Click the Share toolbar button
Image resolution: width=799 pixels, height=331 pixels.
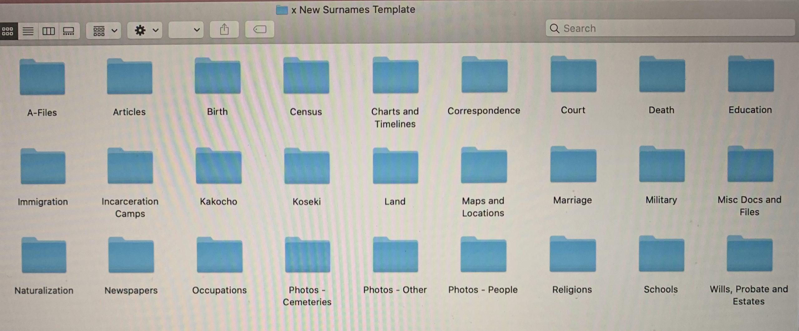pyautogui.click(x=224, y=30)
